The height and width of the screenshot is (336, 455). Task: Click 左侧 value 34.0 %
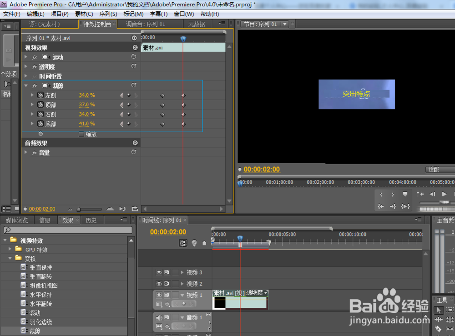click(87, 95)
